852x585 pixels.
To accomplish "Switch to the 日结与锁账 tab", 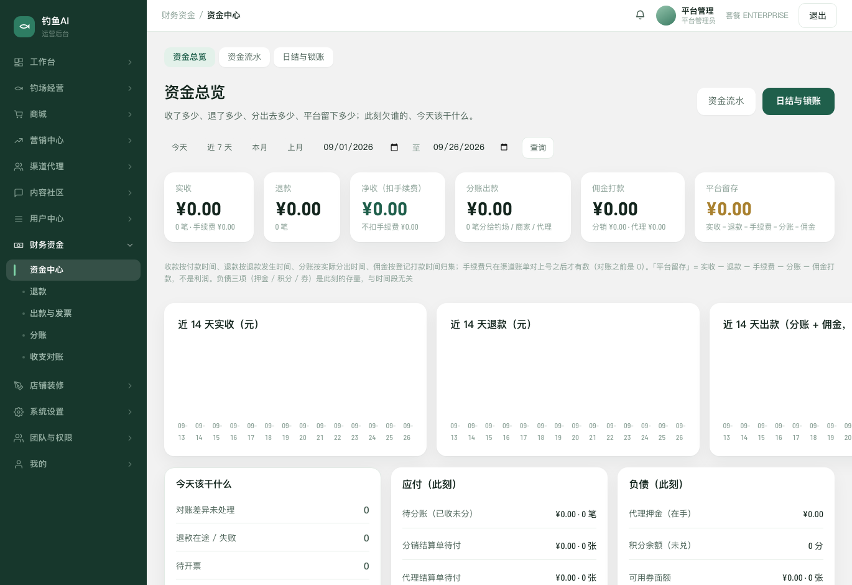I will point(303,57).
